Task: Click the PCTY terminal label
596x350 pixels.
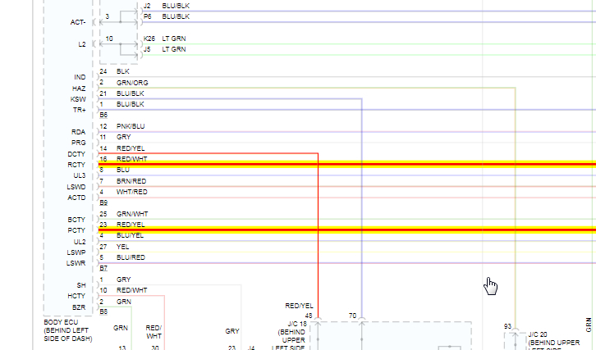Action: coord(76,230)
